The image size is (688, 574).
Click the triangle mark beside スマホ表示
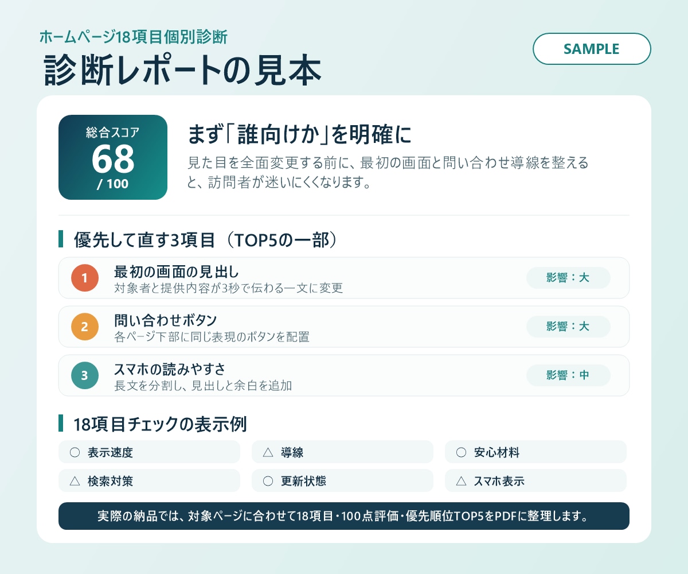click(x=461, y=481)
